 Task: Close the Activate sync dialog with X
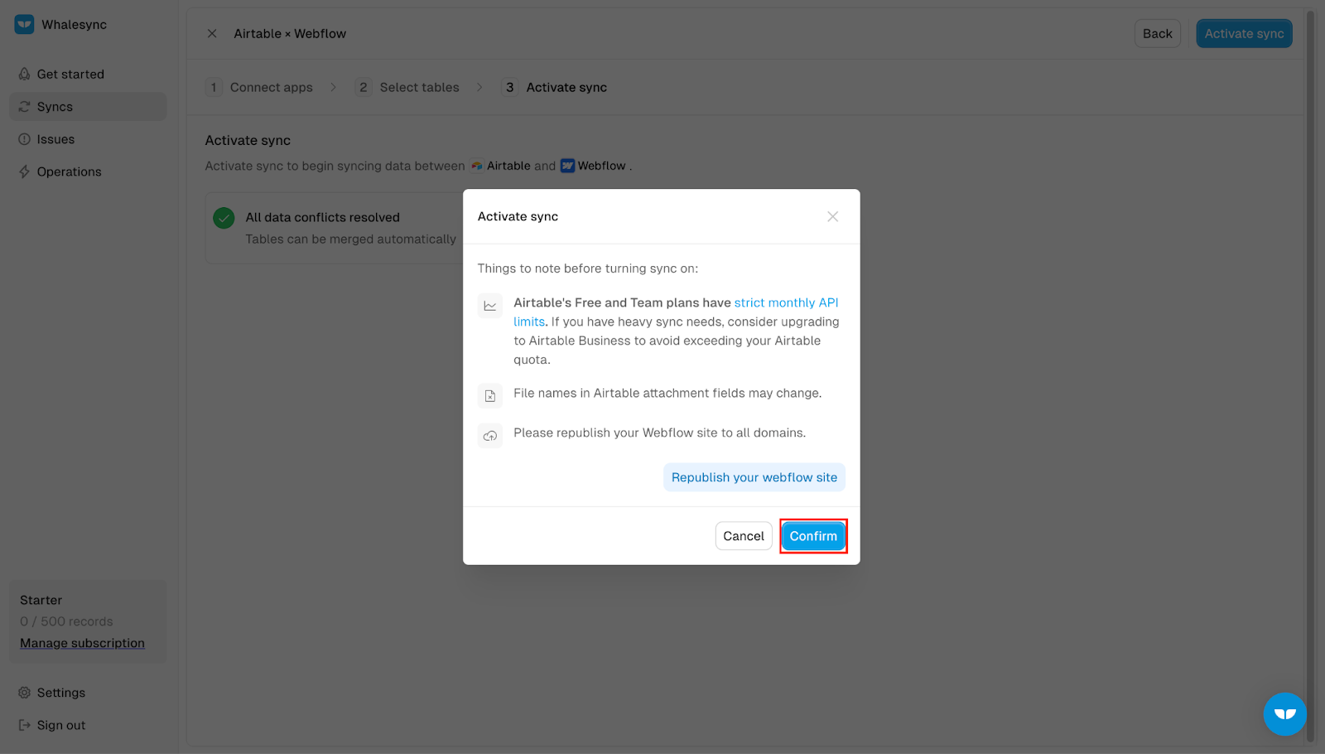point(832,216)
